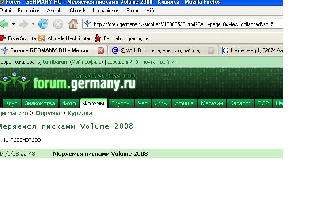Click the germany.ru breadcrumb link

coord(14,113)
